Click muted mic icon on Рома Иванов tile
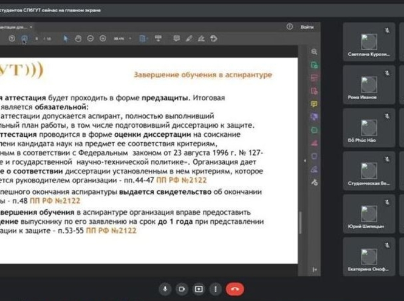Image resolution: width=404 pixels, height=301 pixels. click(x=387, y=74)
